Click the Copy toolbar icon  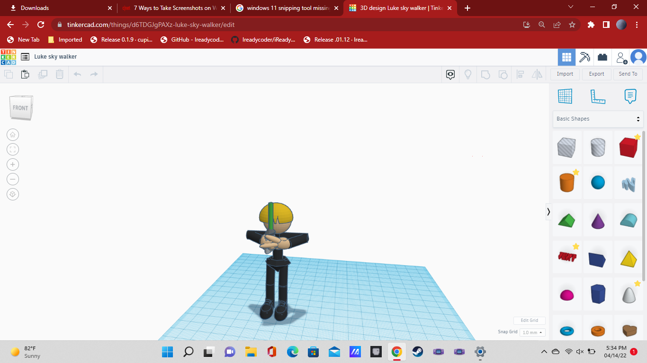9,74
